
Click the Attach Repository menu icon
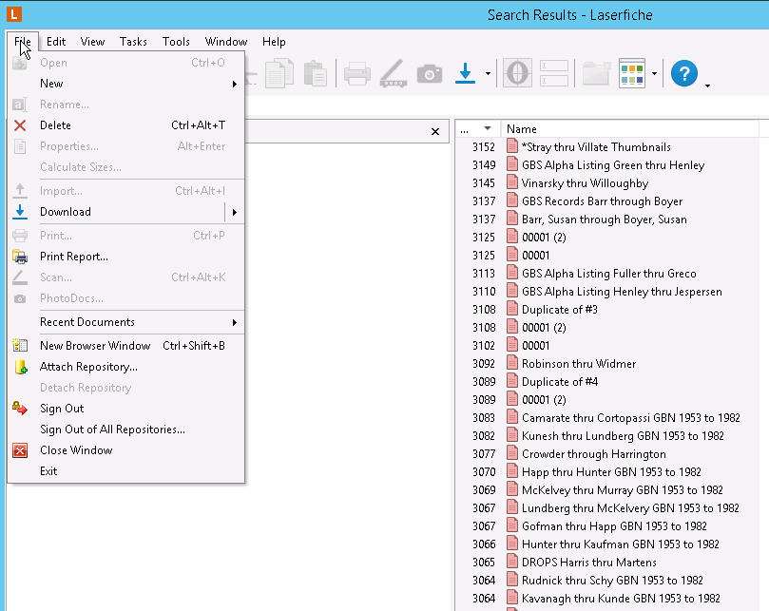point(20,367)
